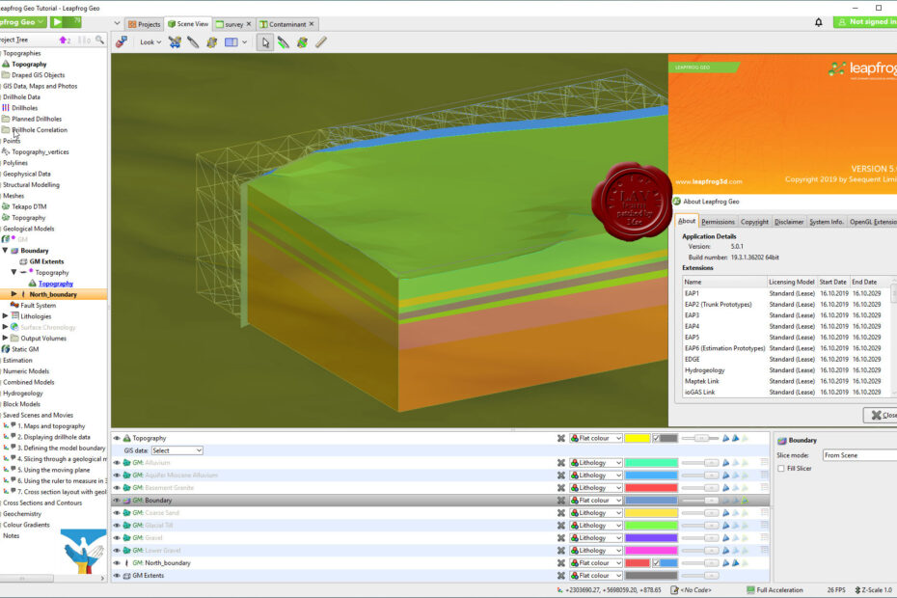The image size is (897, 598).
Task: Close the survey tab
Action: coord(248,24)
